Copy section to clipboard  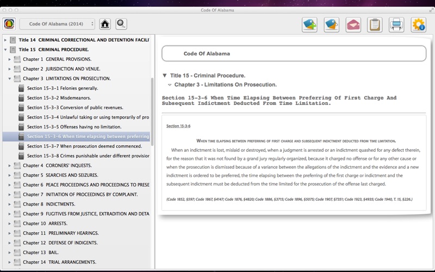pyautogui.click(x=375, y=24)
